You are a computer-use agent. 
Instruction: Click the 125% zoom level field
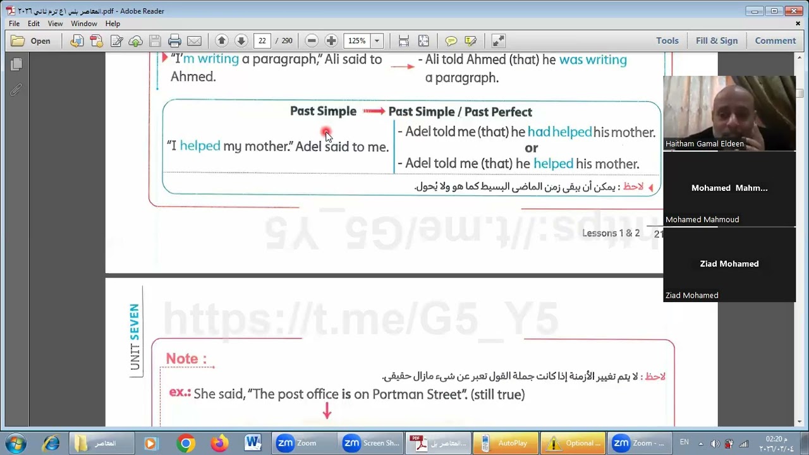tap(357, 41)
